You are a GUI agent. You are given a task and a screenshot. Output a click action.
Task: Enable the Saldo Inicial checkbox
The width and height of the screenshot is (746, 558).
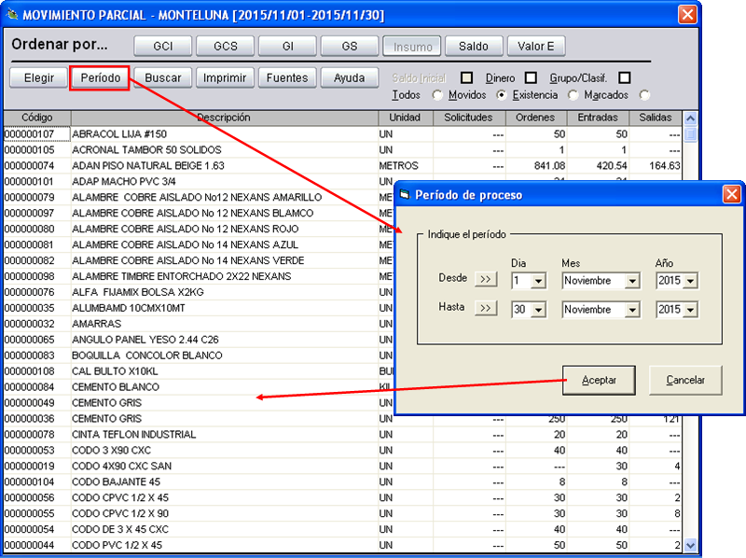pos(467,77)
